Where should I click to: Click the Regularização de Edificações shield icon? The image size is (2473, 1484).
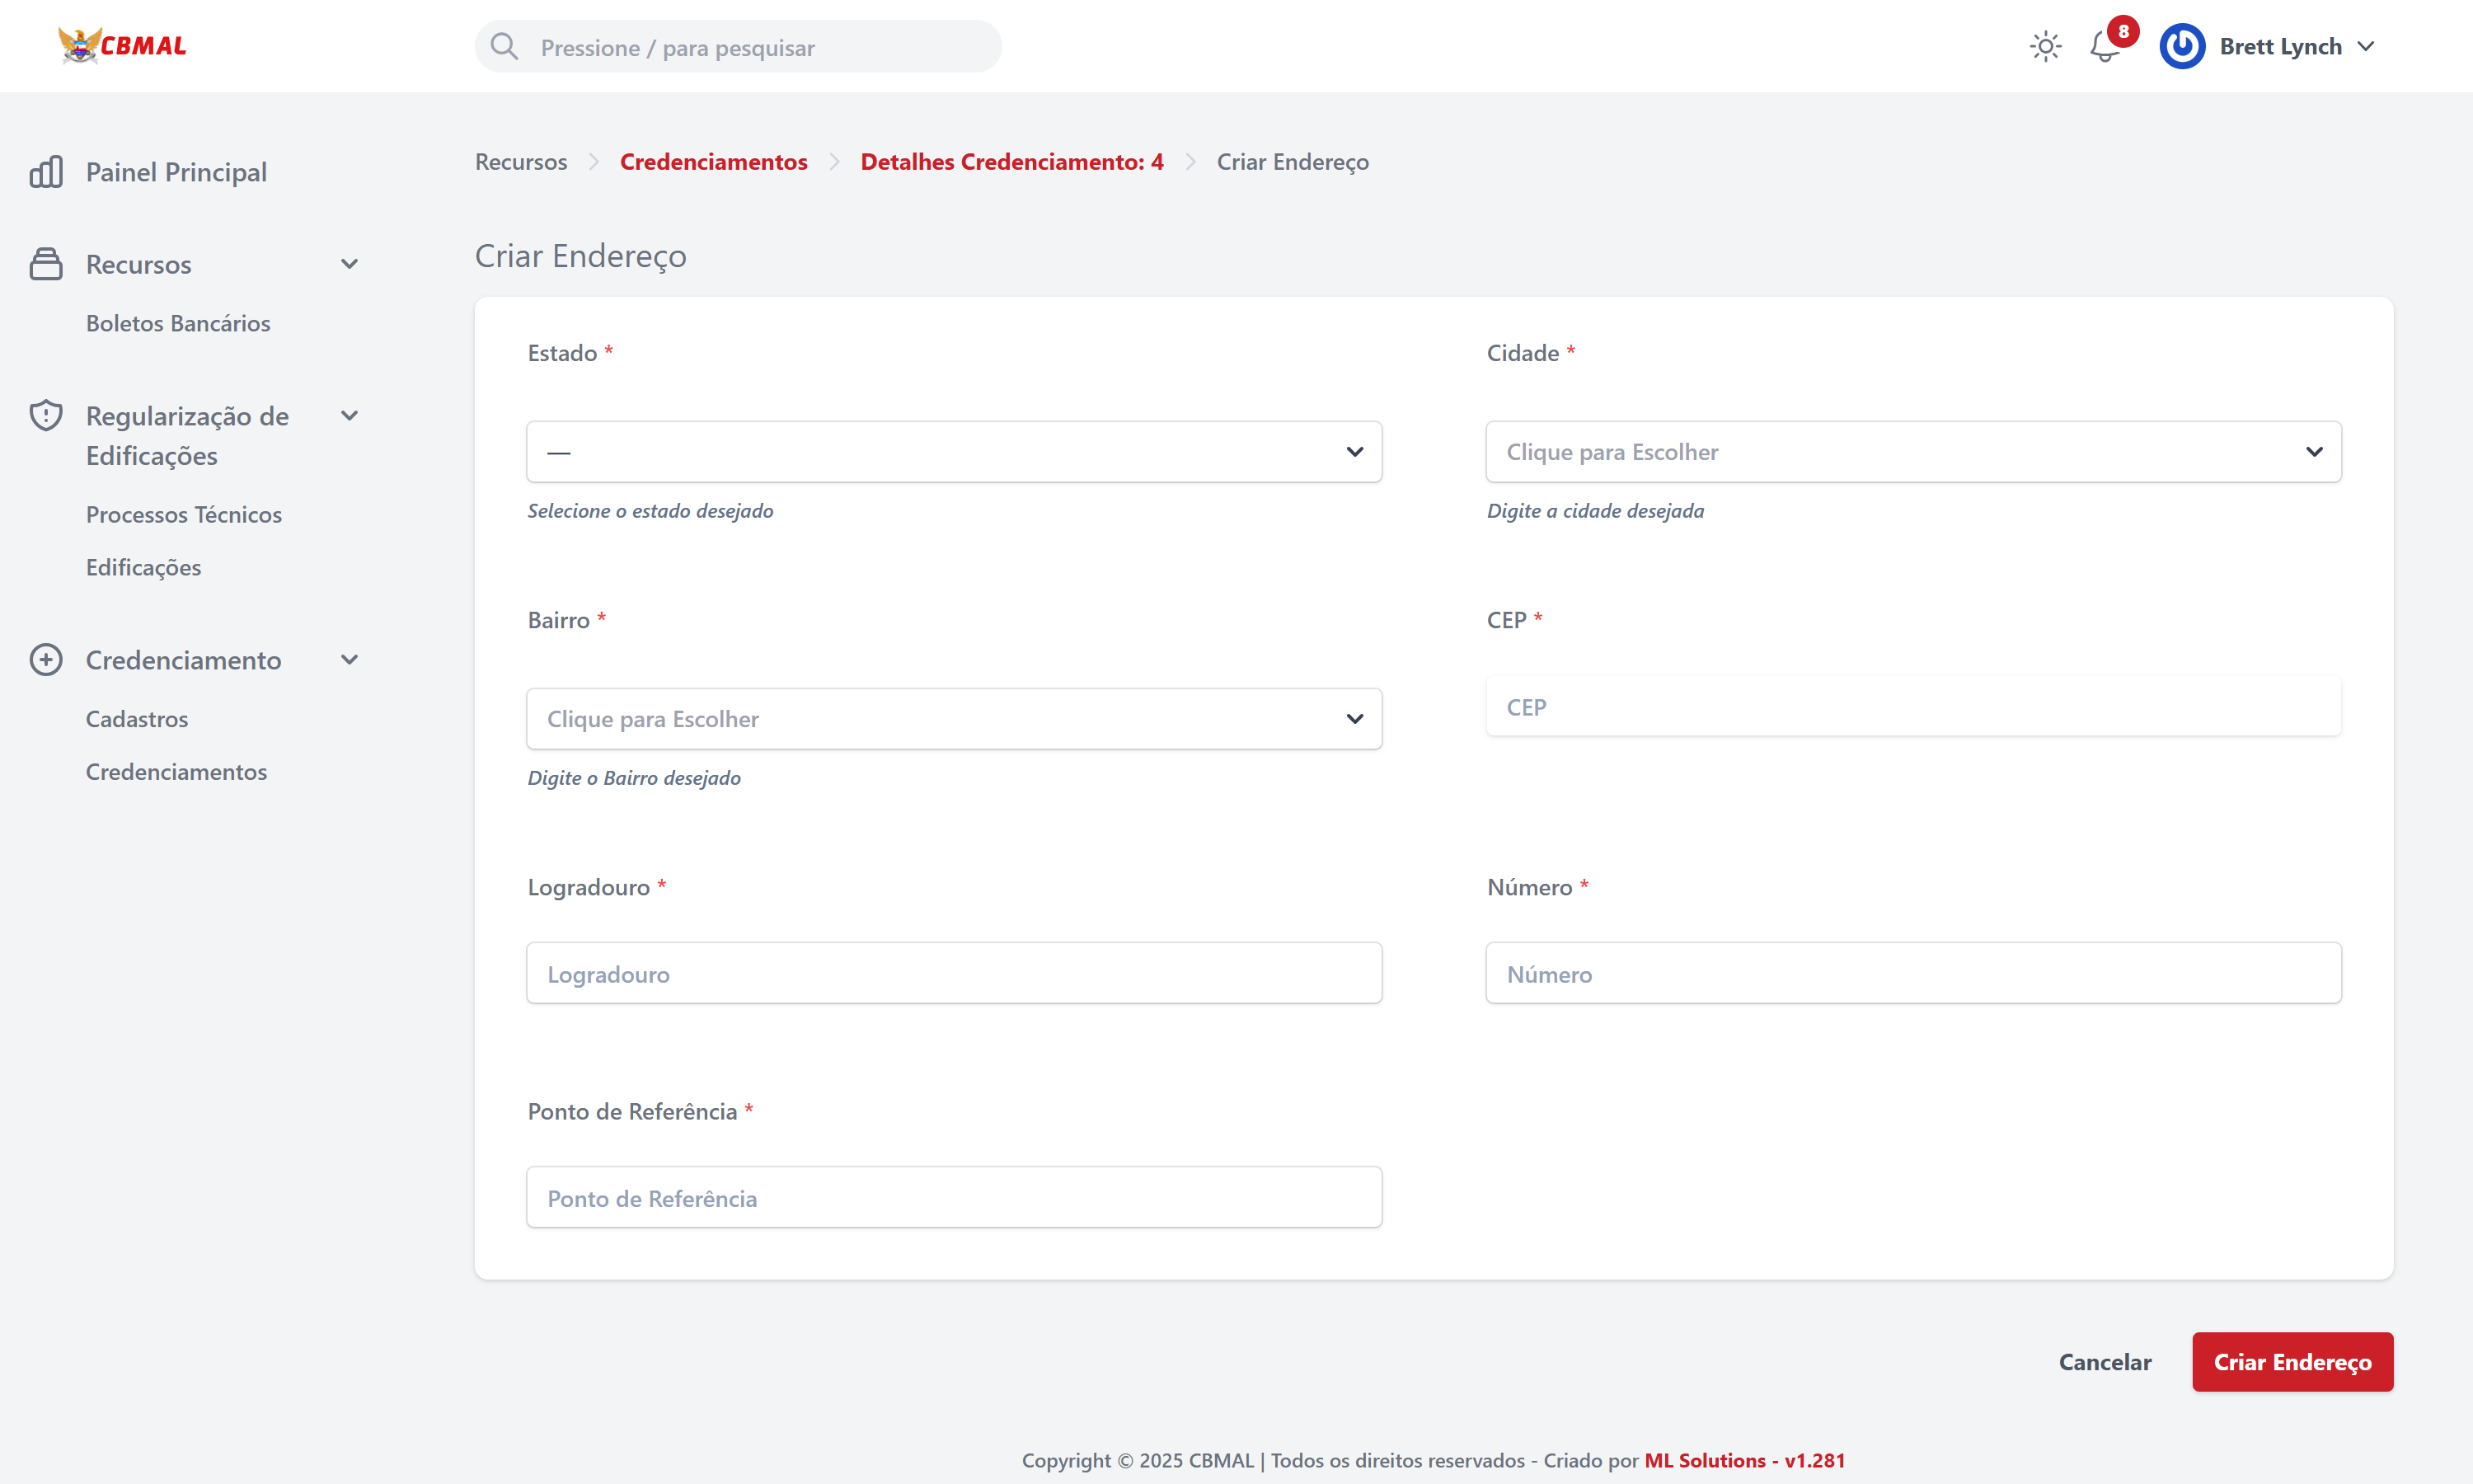point(46,416)
